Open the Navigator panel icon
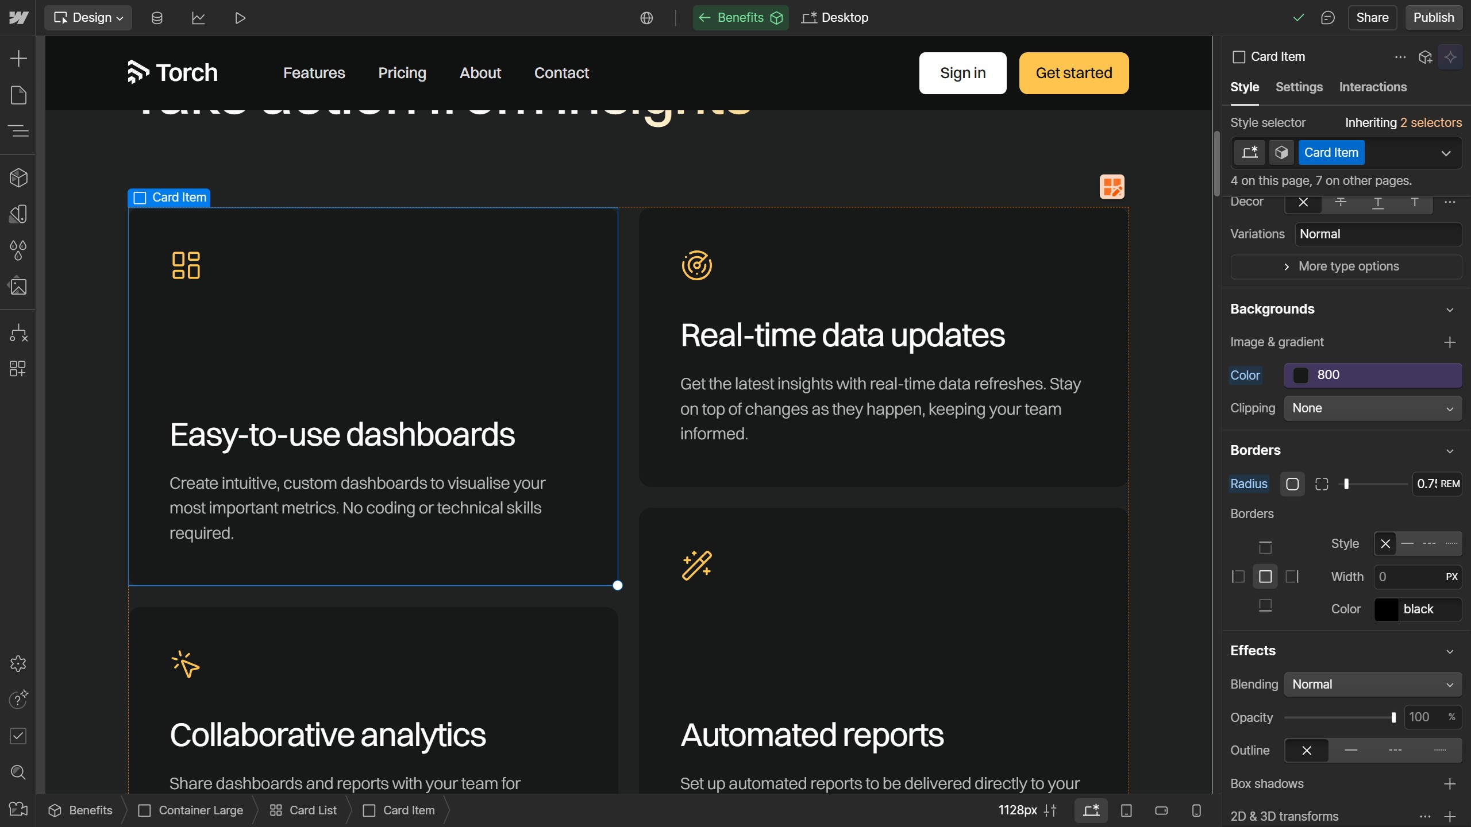 click(x=18, y=131)
